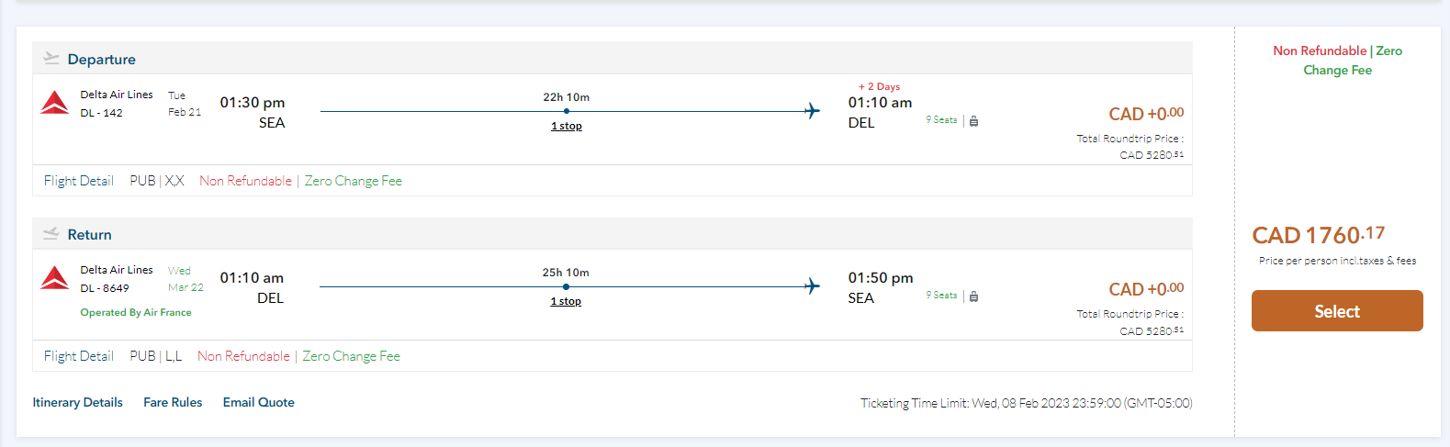Screen dimensions: 1450x447
Task: Click the stop marker on return route
Action: 566,286
